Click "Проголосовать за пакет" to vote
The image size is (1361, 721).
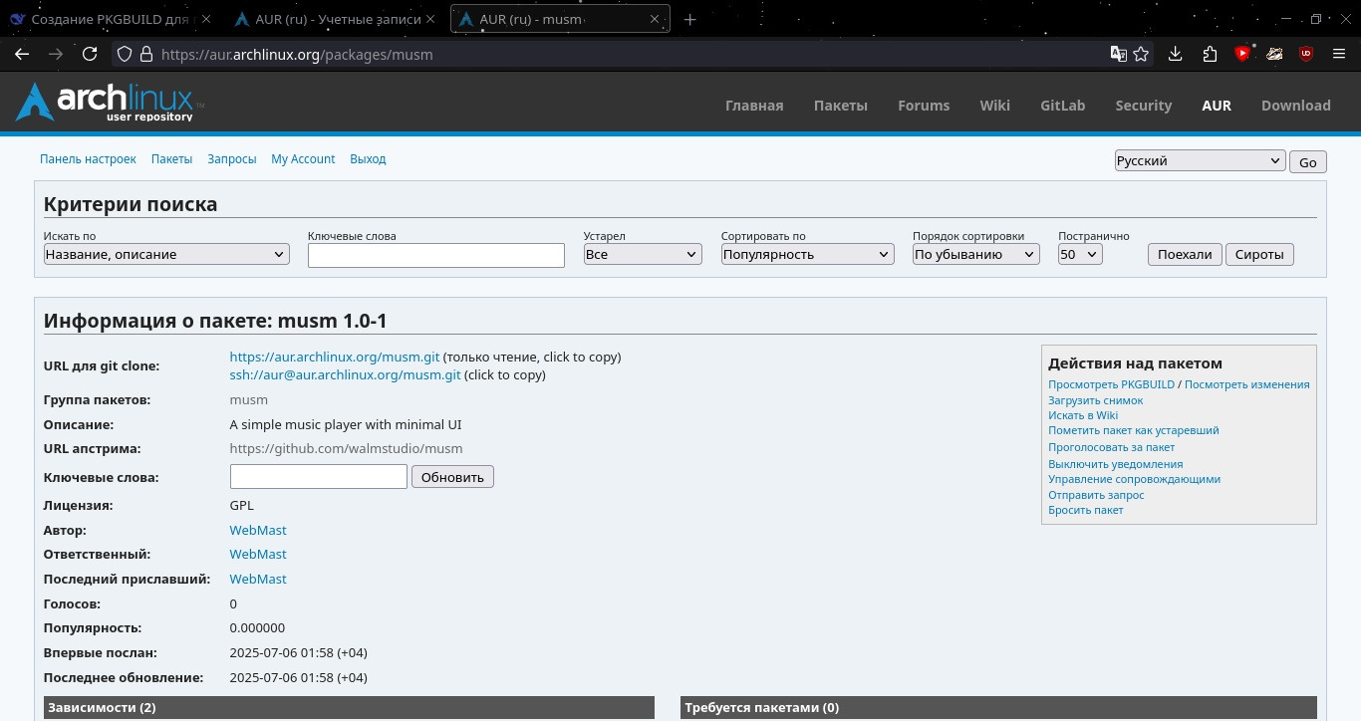(1111, 447)
